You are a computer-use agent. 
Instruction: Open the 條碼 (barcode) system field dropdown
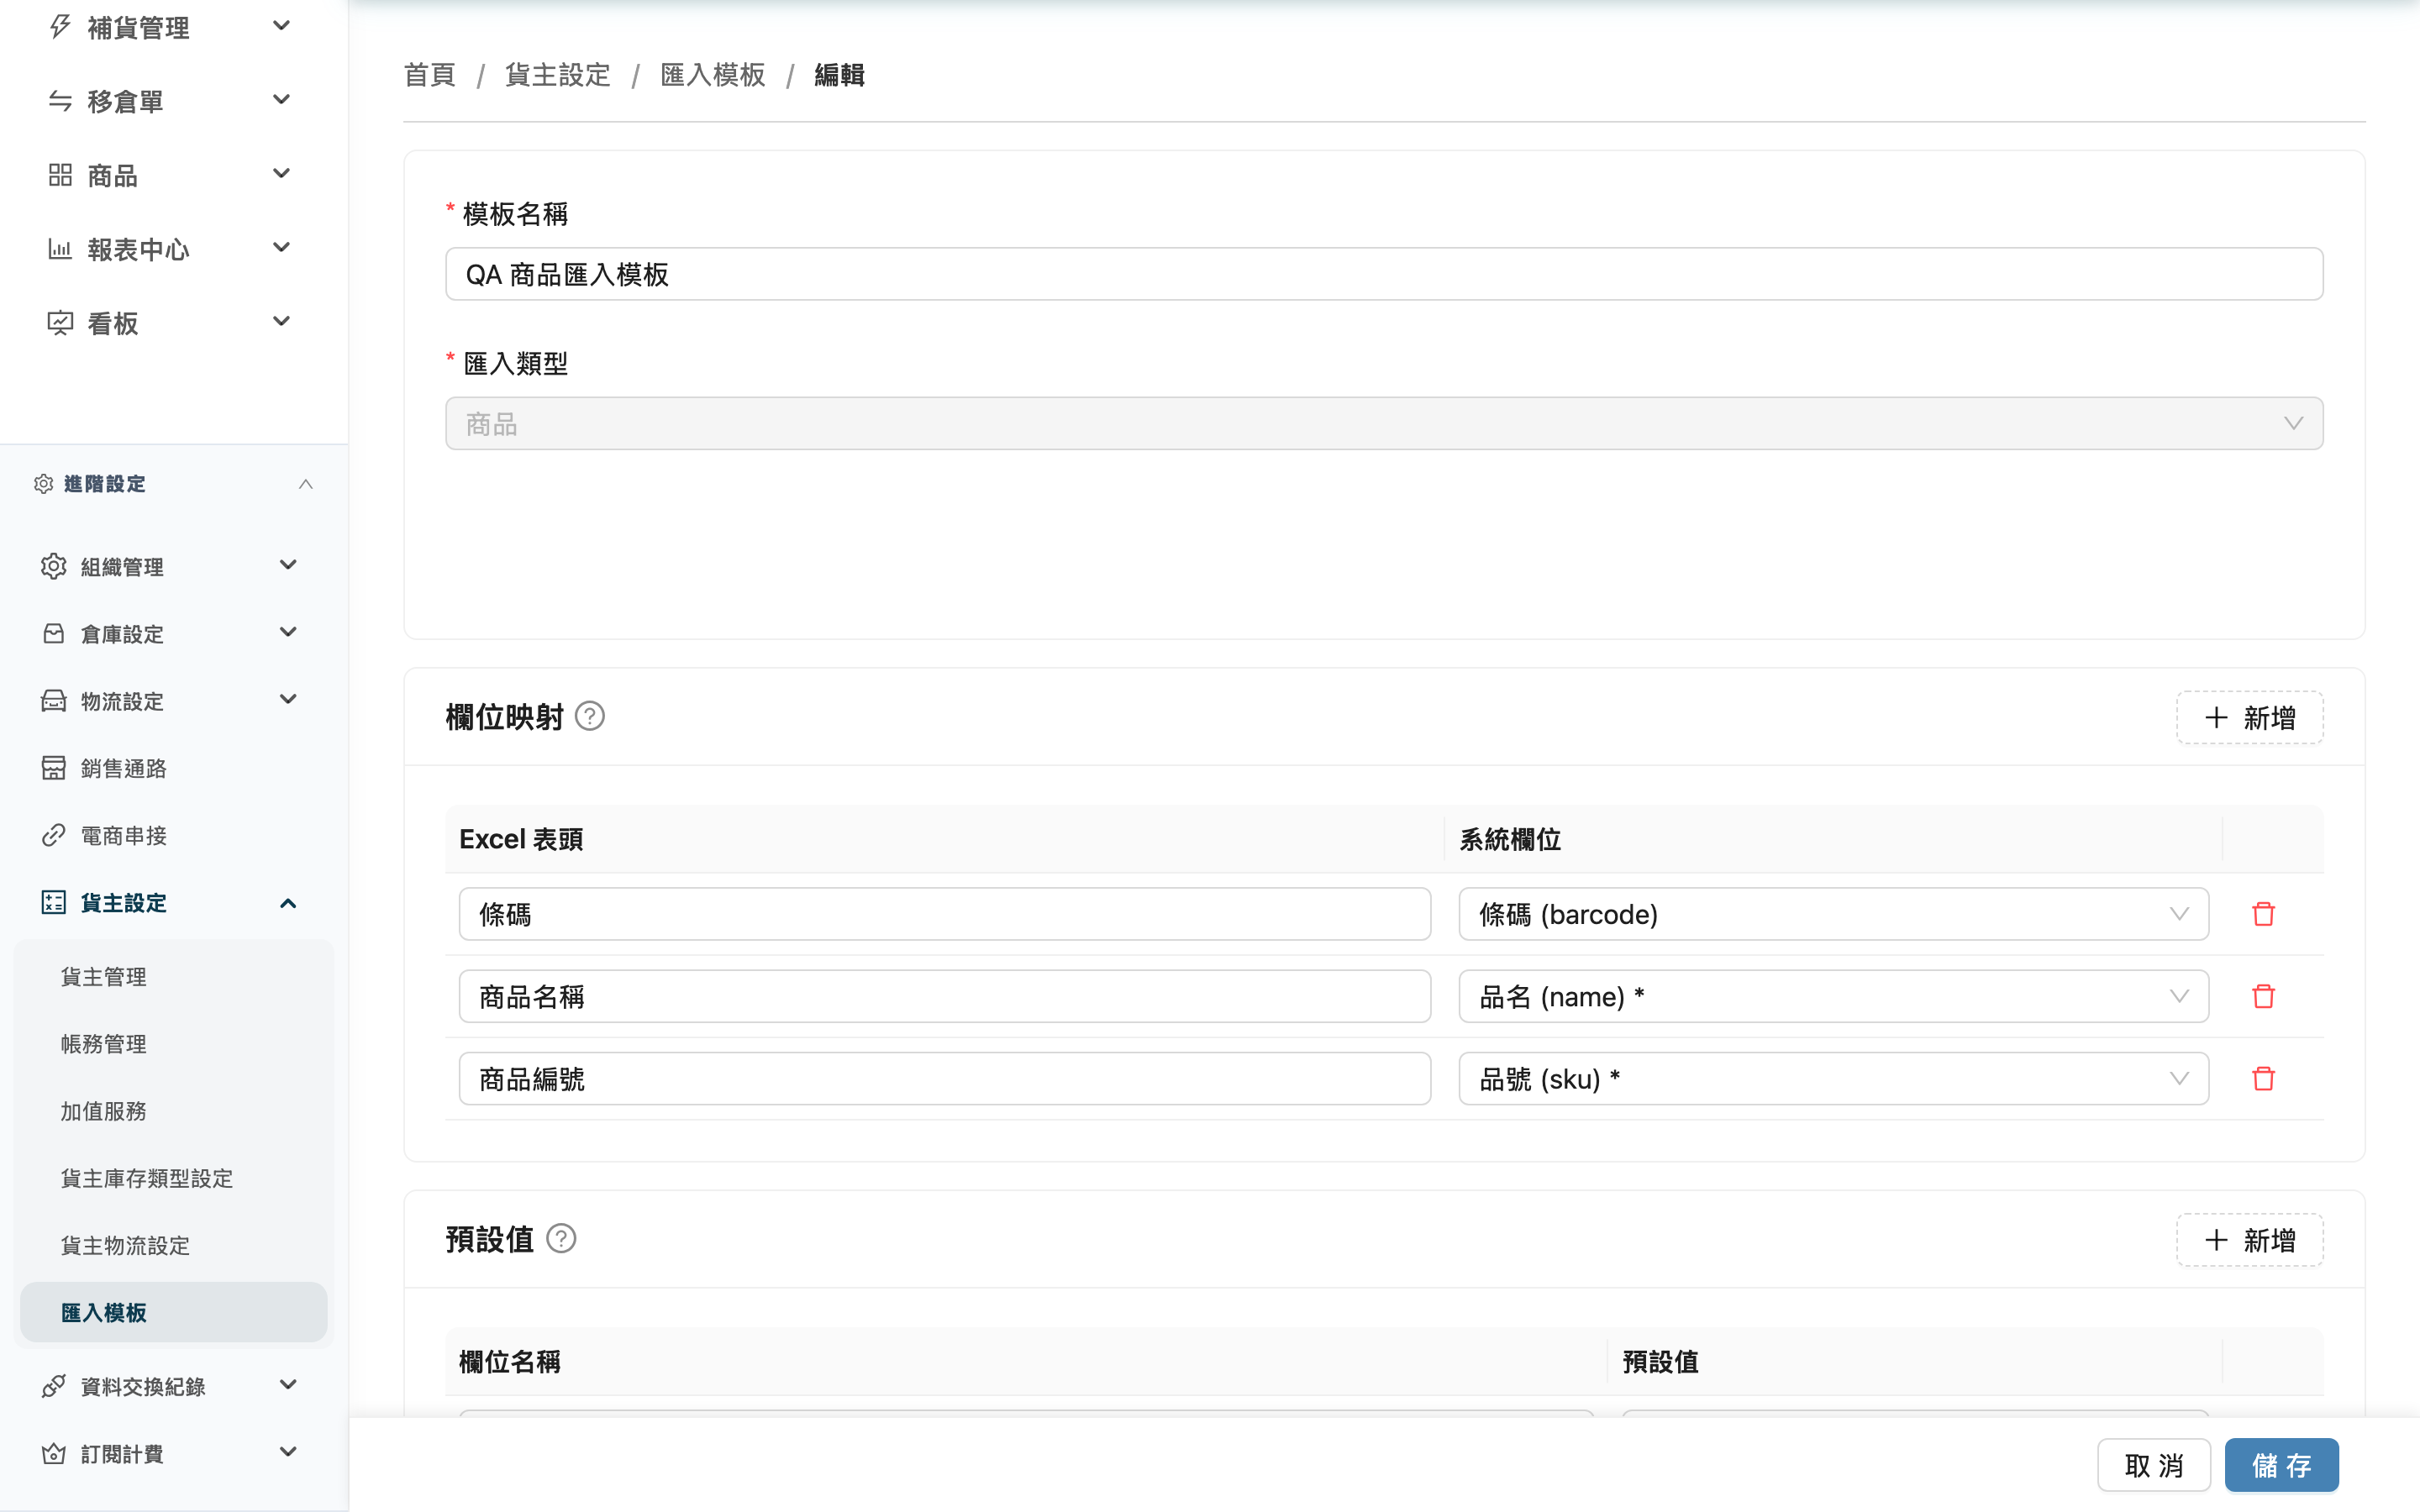pyautogui.click(x=1833, y=914)
